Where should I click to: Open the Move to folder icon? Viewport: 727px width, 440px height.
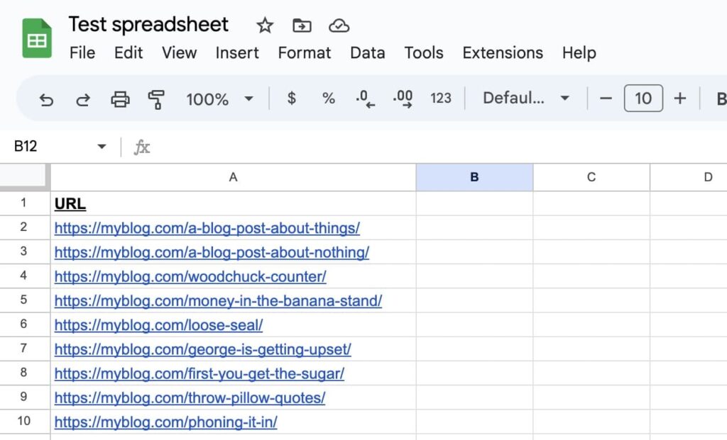(301, 25)
